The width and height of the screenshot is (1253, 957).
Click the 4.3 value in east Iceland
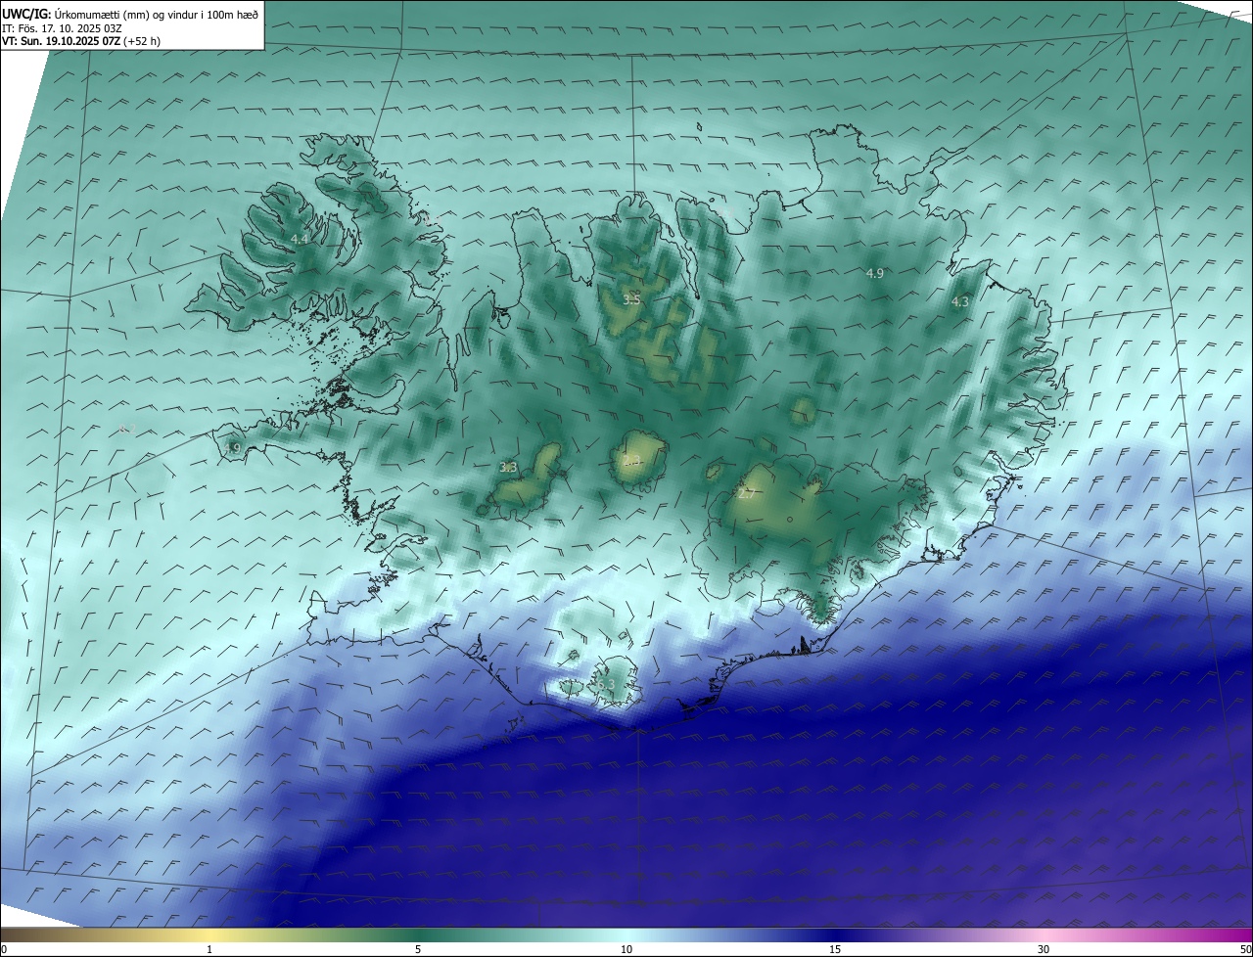tap(960, 302)
